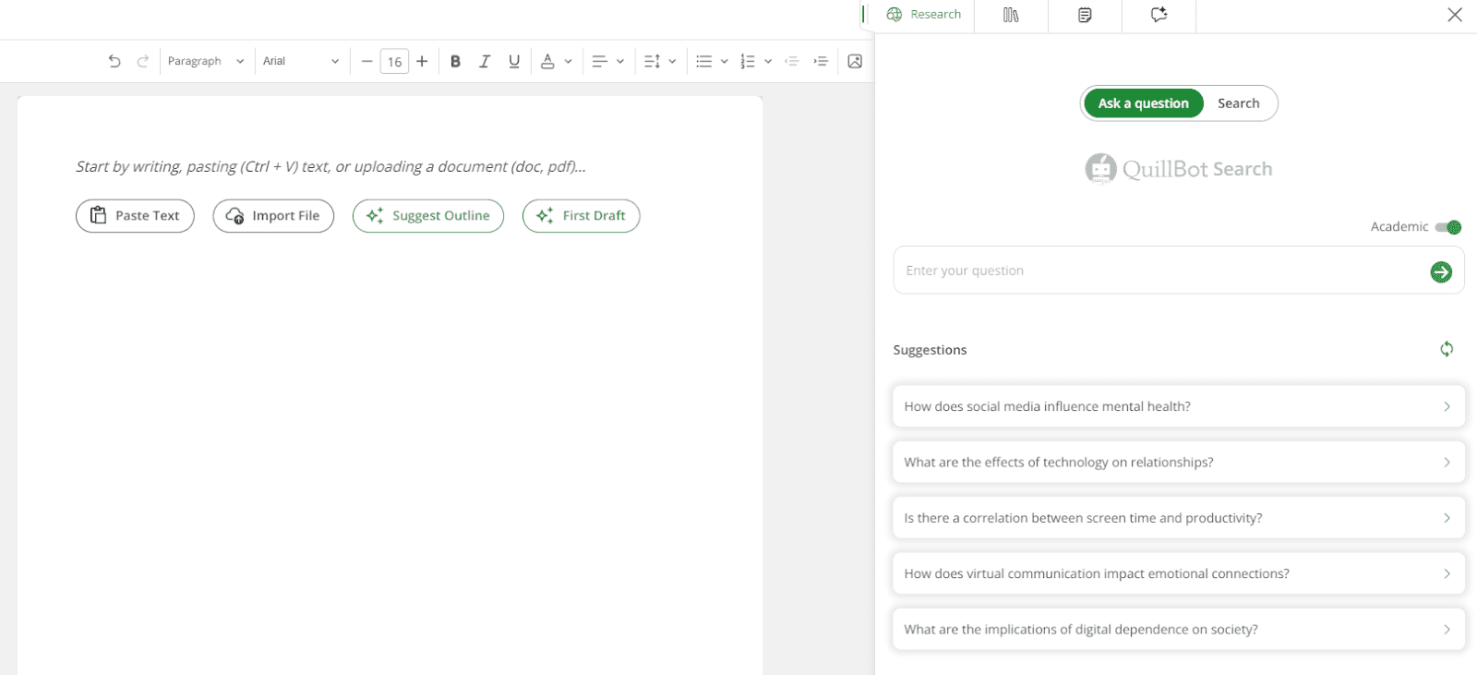1477x675 pixels.
Task: Open numbered list style dropdown
Action: [x=768, y=61]
